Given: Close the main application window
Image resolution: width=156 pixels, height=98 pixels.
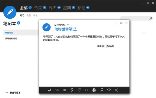Looking at the screenshot, I should click(x=153, y=3).
